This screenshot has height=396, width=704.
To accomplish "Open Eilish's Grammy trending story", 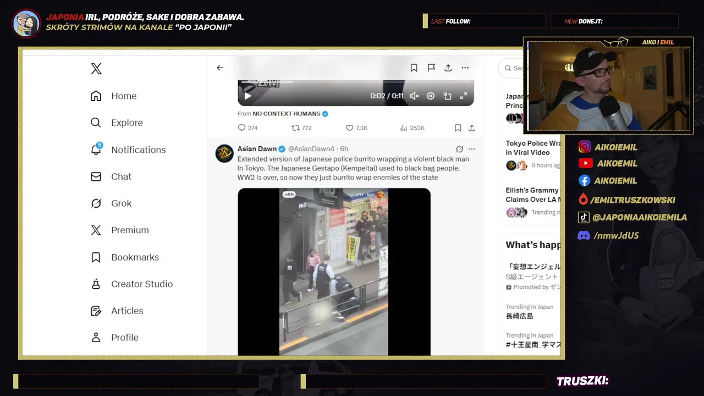I will pyautogui.click(x=533, y=195).
